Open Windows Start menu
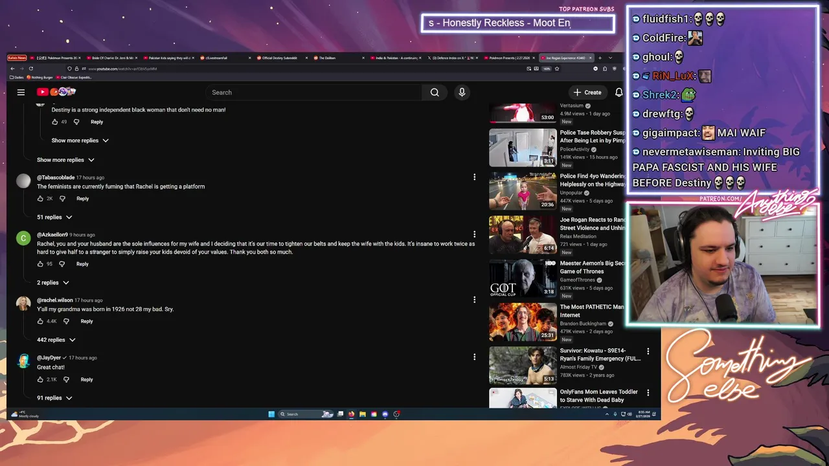Image resolution: width=829 pixels, height=466 pixels. pos(271,414)
